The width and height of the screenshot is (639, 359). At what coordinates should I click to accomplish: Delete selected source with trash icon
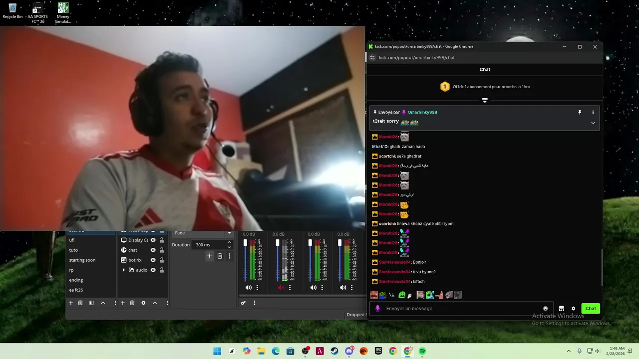point(132,303)
